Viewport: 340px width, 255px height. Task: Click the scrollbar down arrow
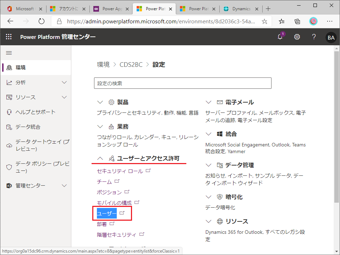[336, 251]
